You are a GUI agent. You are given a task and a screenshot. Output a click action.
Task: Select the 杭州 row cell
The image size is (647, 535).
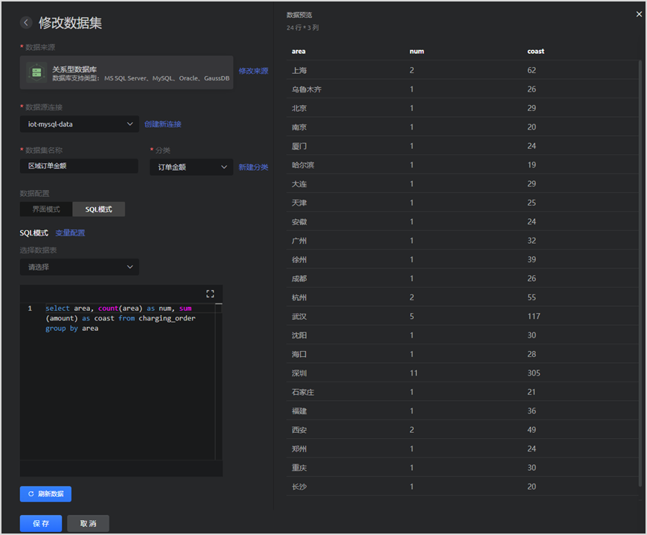click(299, 297)
